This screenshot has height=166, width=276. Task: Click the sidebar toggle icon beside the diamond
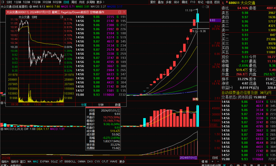[x=207, y=7]
